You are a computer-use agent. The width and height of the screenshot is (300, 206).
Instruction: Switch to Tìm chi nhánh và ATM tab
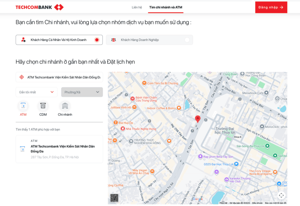[166, 7]
